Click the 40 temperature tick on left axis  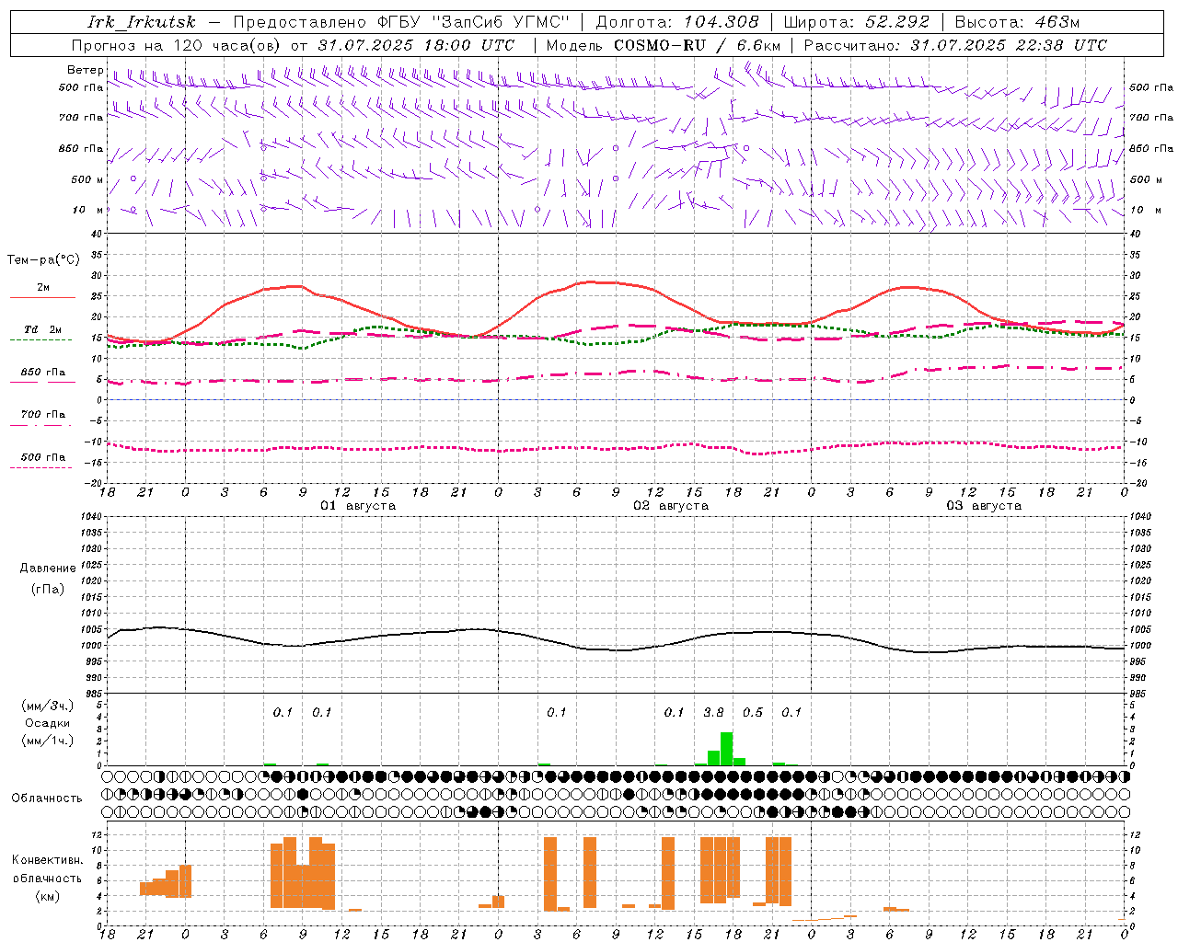tap(96, 235)
